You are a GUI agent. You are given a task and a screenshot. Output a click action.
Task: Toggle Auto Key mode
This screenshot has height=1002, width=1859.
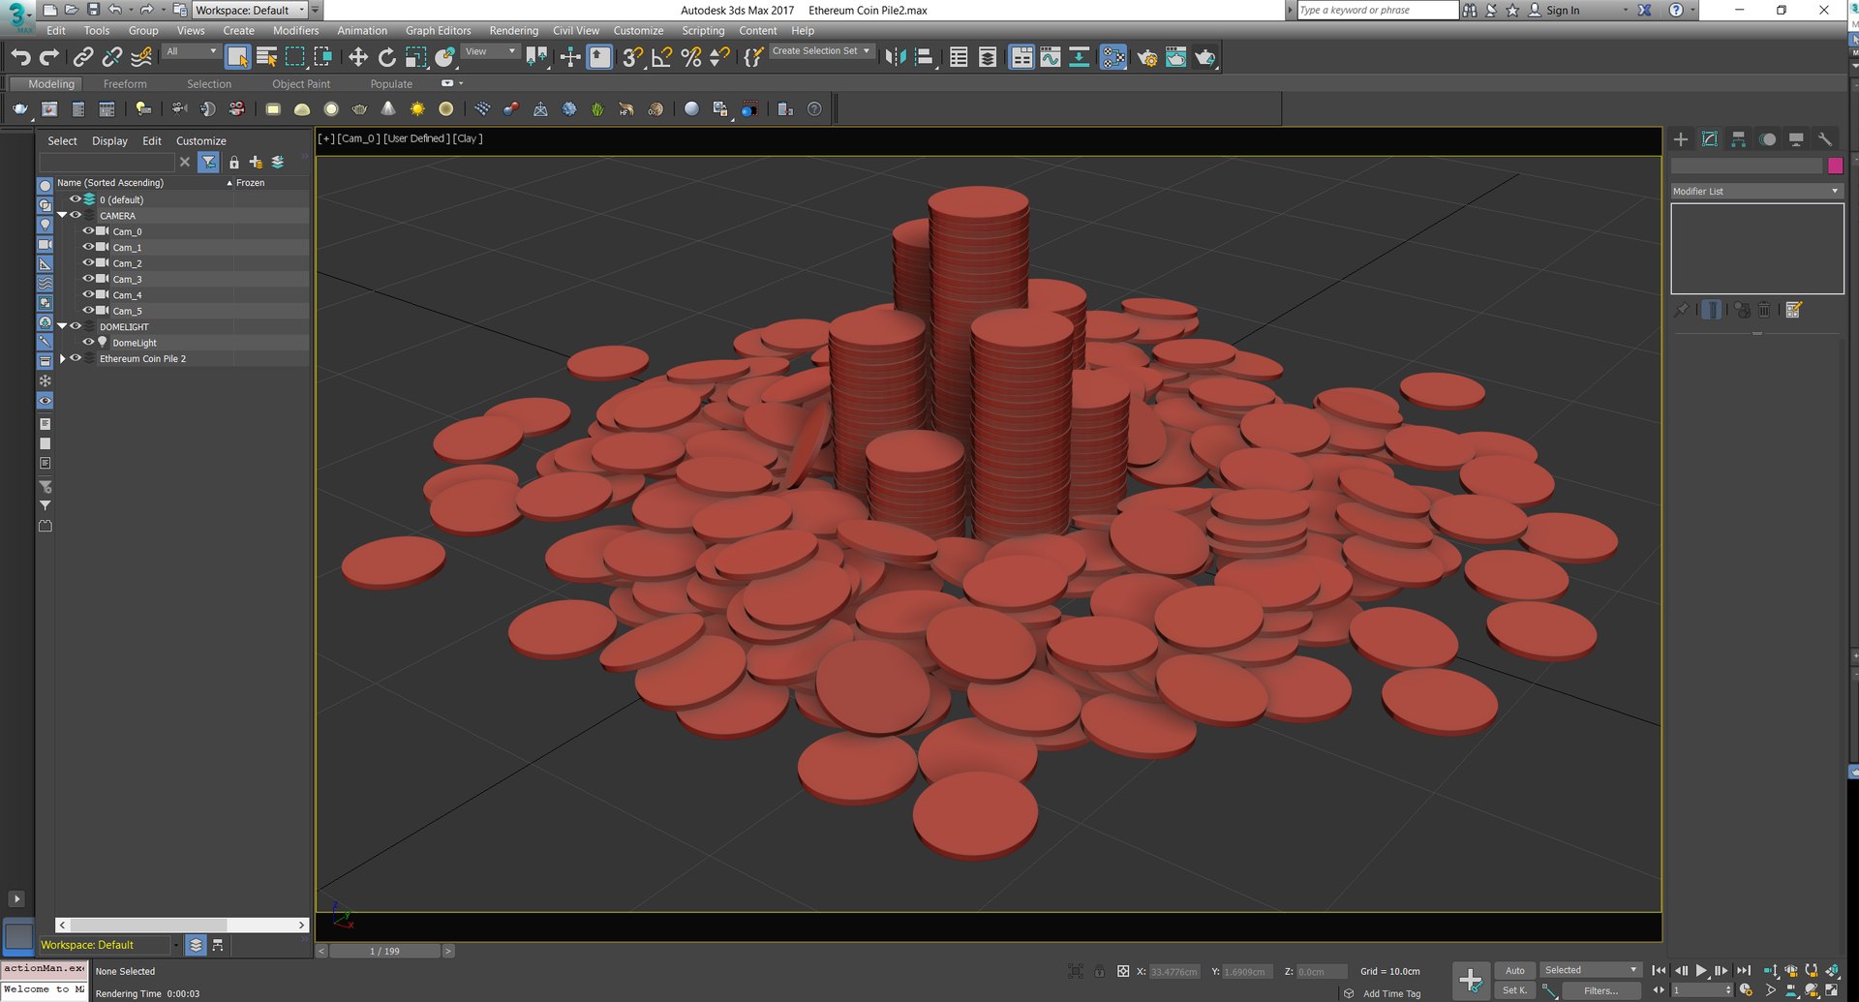pos(1514,970)
